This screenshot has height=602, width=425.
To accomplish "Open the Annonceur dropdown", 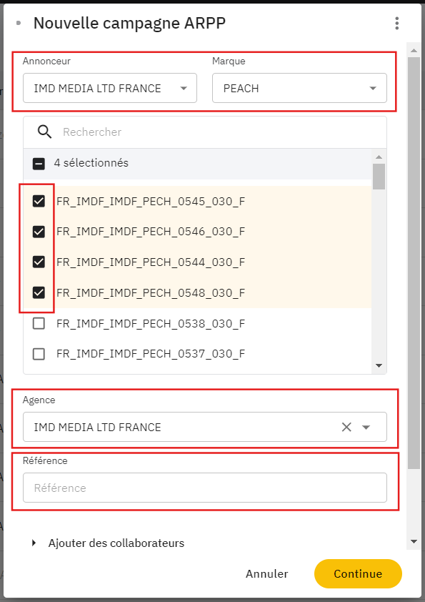I will click(x=110, y=89).
